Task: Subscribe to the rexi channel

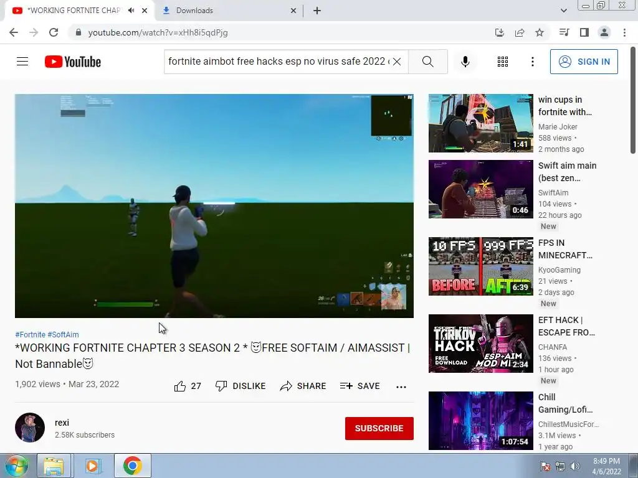Action: point(379,428)
